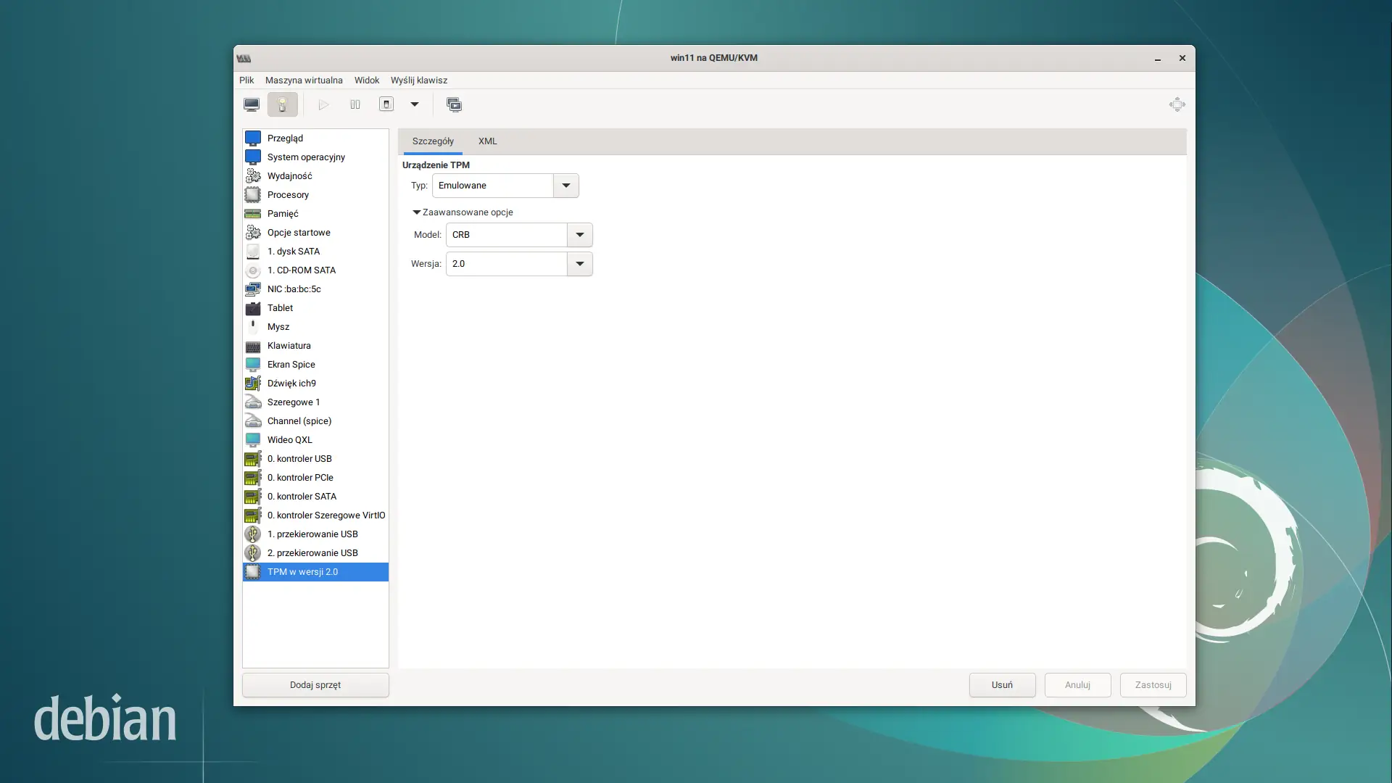Open the Plik menu

[x=246, y=80]
